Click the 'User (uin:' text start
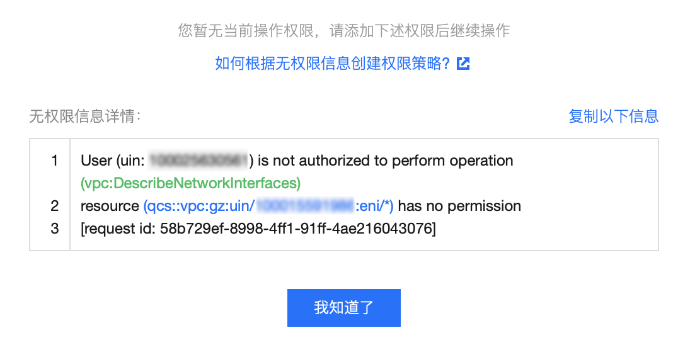 point(113,161)
